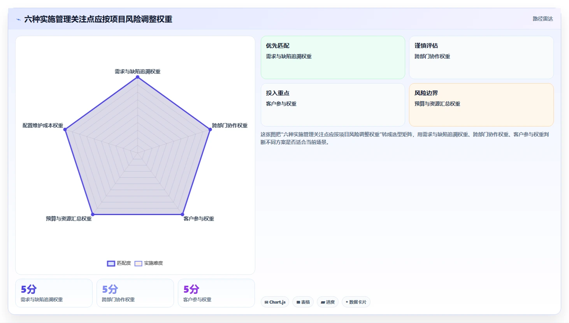Click the header icon beside the title
This screenshot has height=323, width=569.
18,19
